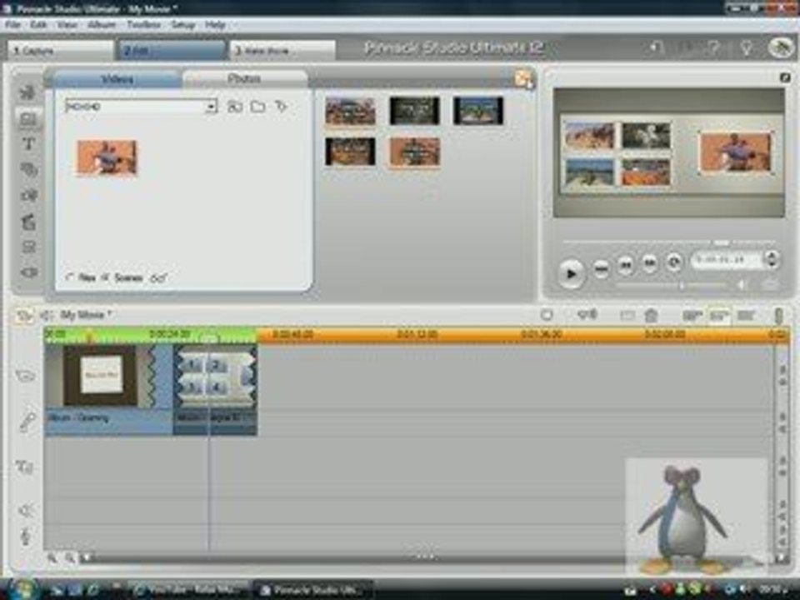This screenshot has width=800, height=600.
Task: Toggle loop playback button
Action: (x=674, y=262)
